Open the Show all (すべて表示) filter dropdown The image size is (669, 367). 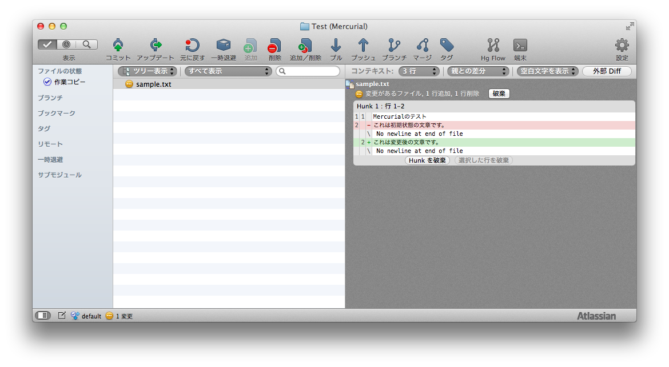tap(228, 71)
